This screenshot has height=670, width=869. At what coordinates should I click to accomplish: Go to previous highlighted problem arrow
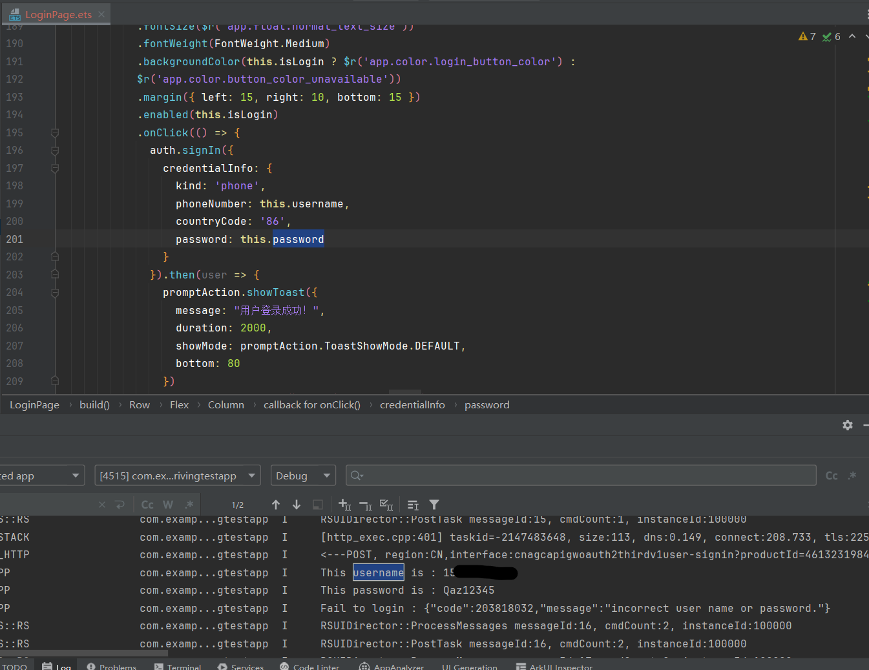852,36
